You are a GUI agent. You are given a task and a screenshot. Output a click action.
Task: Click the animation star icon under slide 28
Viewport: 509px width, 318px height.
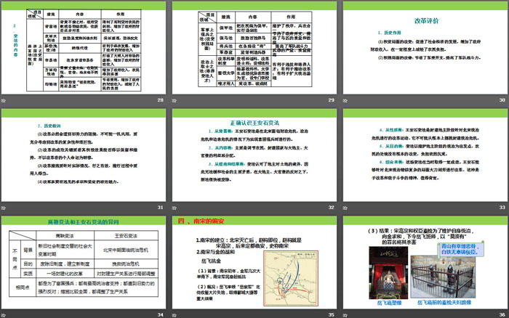(x=6, y=99)
